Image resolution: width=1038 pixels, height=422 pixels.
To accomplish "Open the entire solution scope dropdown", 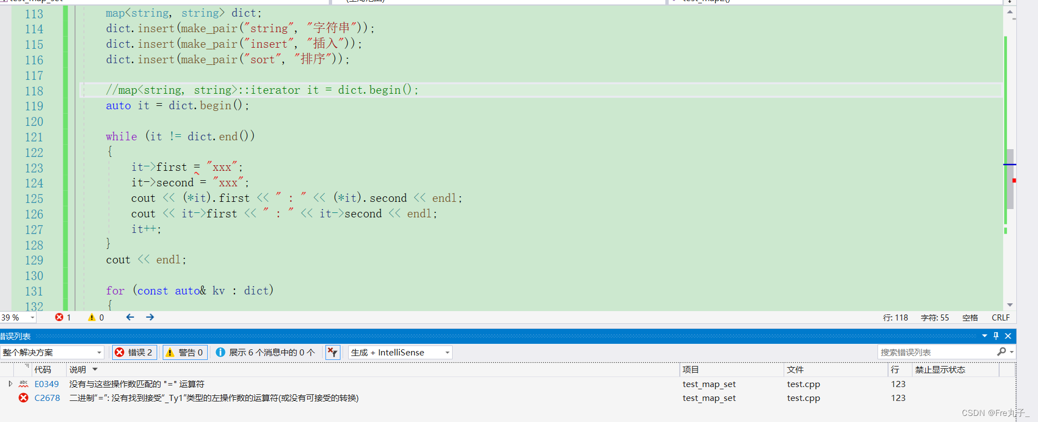I will (x=52, y=352).
